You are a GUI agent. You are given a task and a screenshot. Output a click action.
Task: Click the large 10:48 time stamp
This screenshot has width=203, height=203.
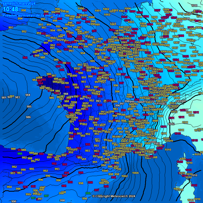point(11,10)
